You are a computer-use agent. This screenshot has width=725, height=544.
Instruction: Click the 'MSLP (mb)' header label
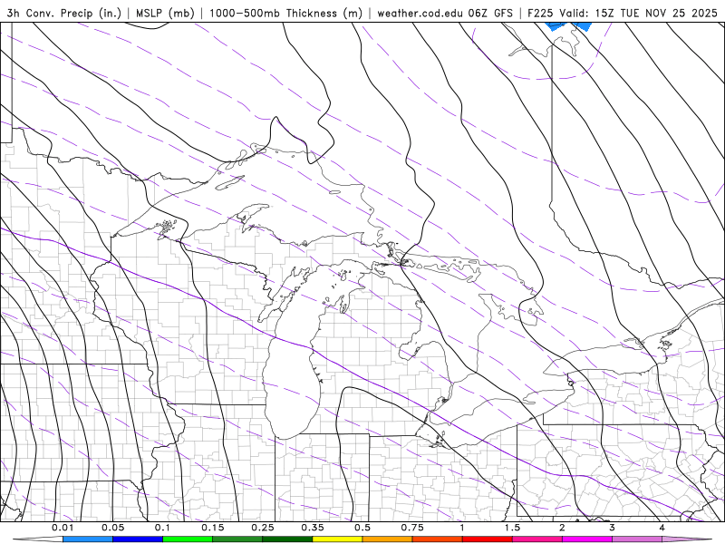(165, 13)
